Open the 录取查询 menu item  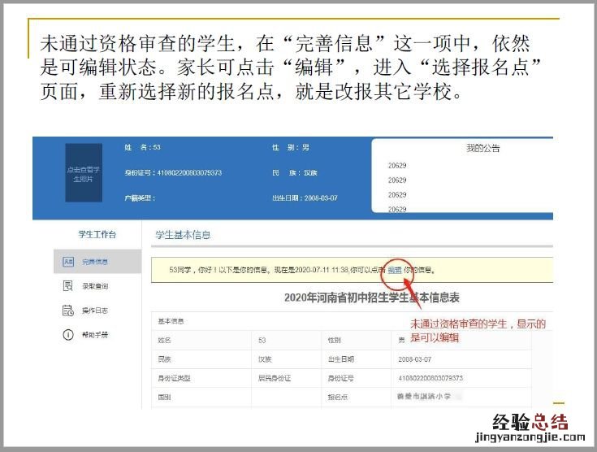coord(95,286)
